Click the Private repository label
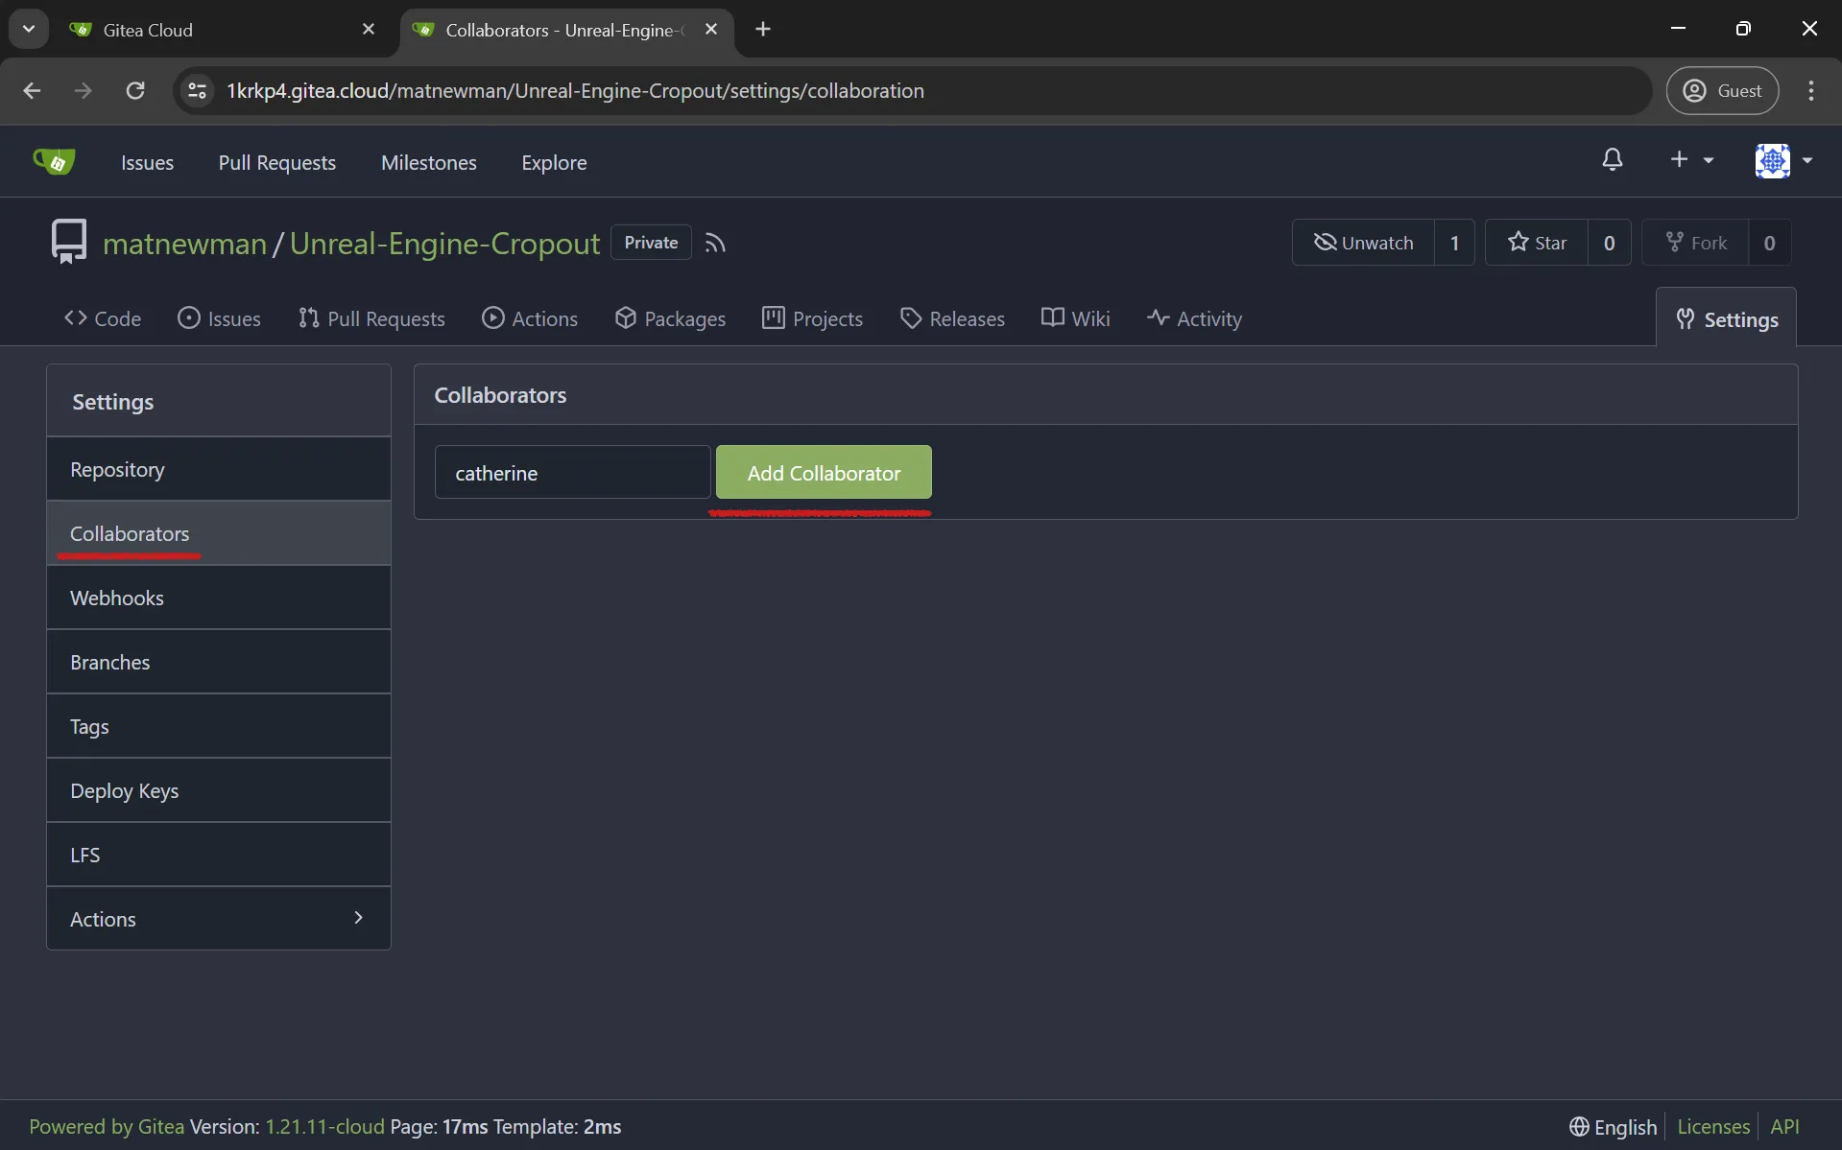Image resolution: width=1842 pixels, height=1150 pixels. tap(651, 243)
